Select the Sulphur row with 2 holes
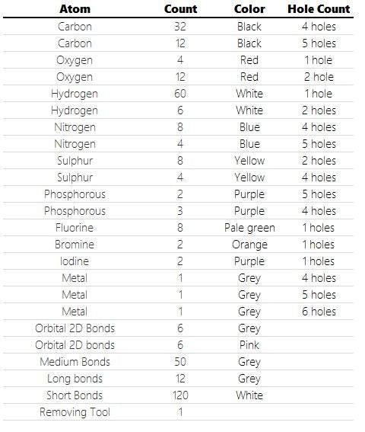 click(178, 161)
